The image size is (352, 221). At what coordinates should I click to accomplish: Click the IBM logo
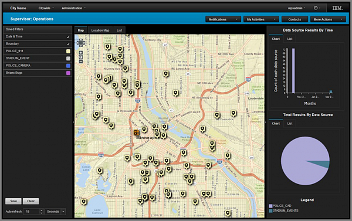pos(337,8)
